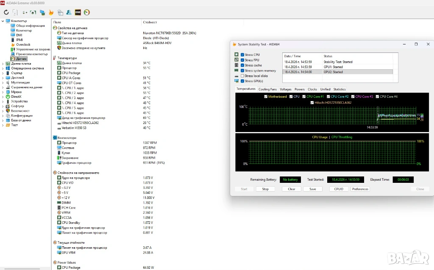Toggle the CPU Core #1 graph checkbox
Image resolution: width=434 pixels, height=270 pixels.
[x=303, y=96]
